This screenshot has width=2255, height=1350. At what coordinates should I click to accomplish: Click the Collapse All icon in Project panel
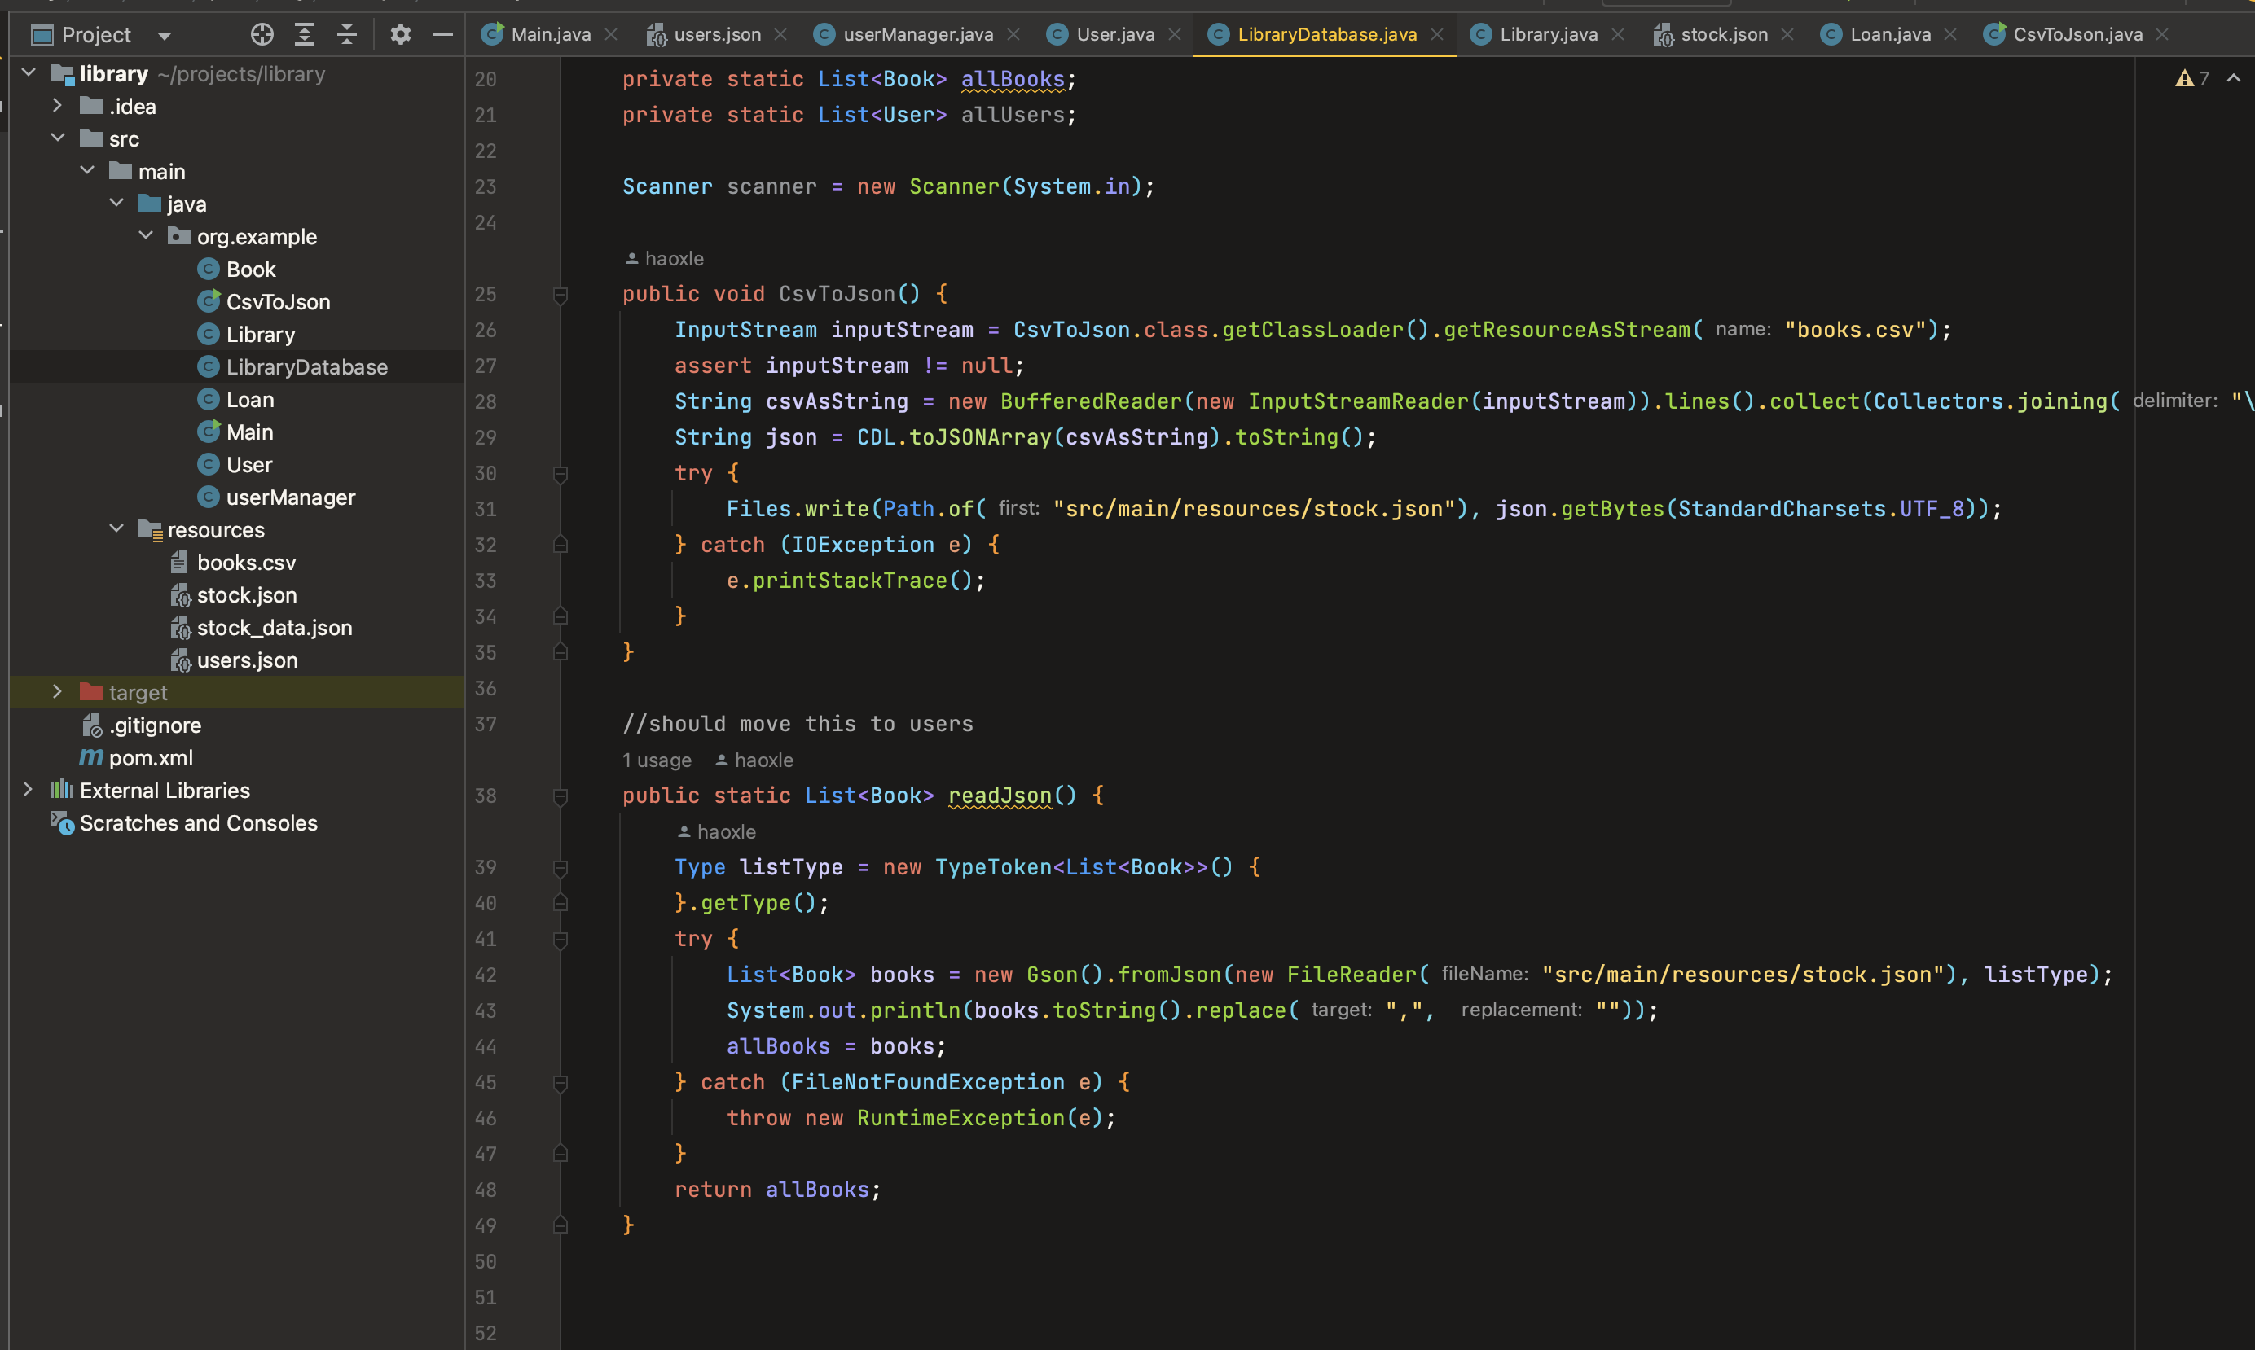click(347, 34)
